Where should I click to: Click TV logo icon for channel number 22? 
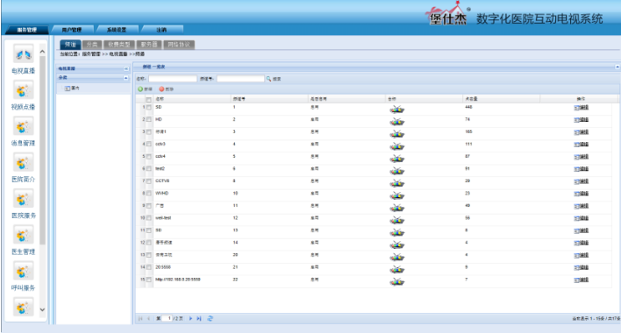396,281
